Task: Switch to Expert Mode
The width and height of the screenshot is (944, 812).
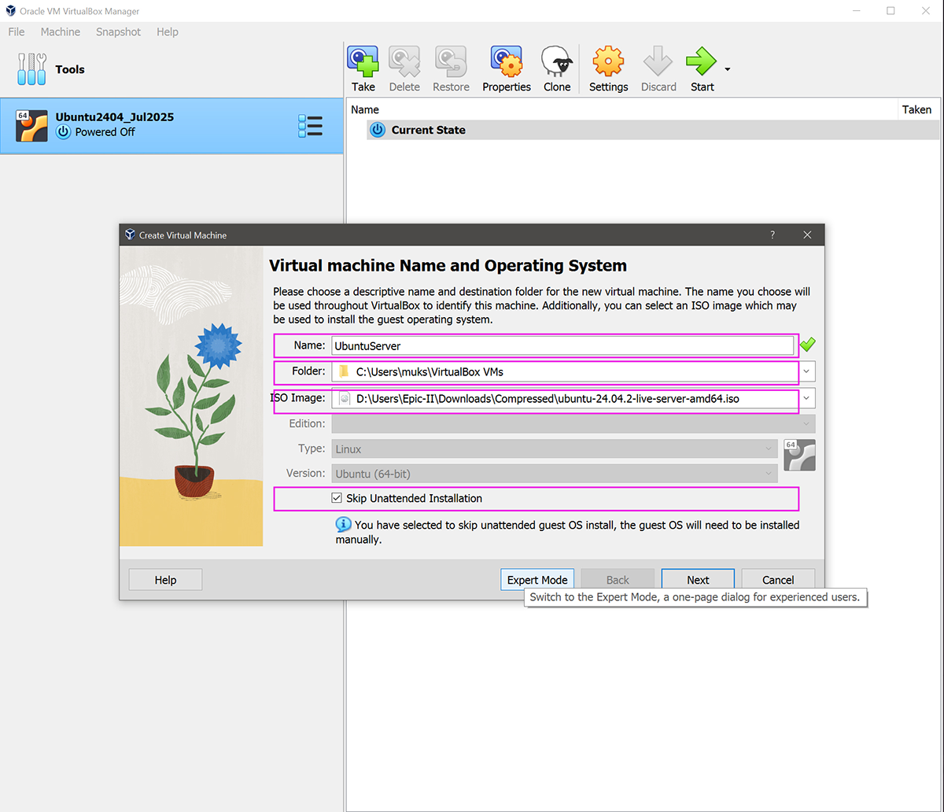Action: (x=537, y=580)
